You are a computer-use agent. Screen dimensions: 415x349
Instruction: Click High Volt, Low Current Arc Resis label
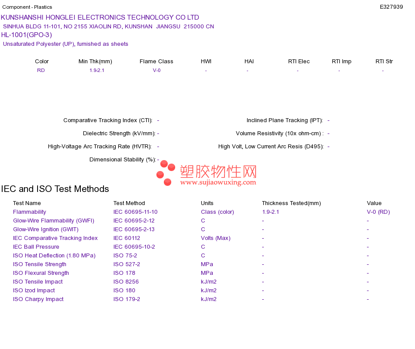coord(271,147)
